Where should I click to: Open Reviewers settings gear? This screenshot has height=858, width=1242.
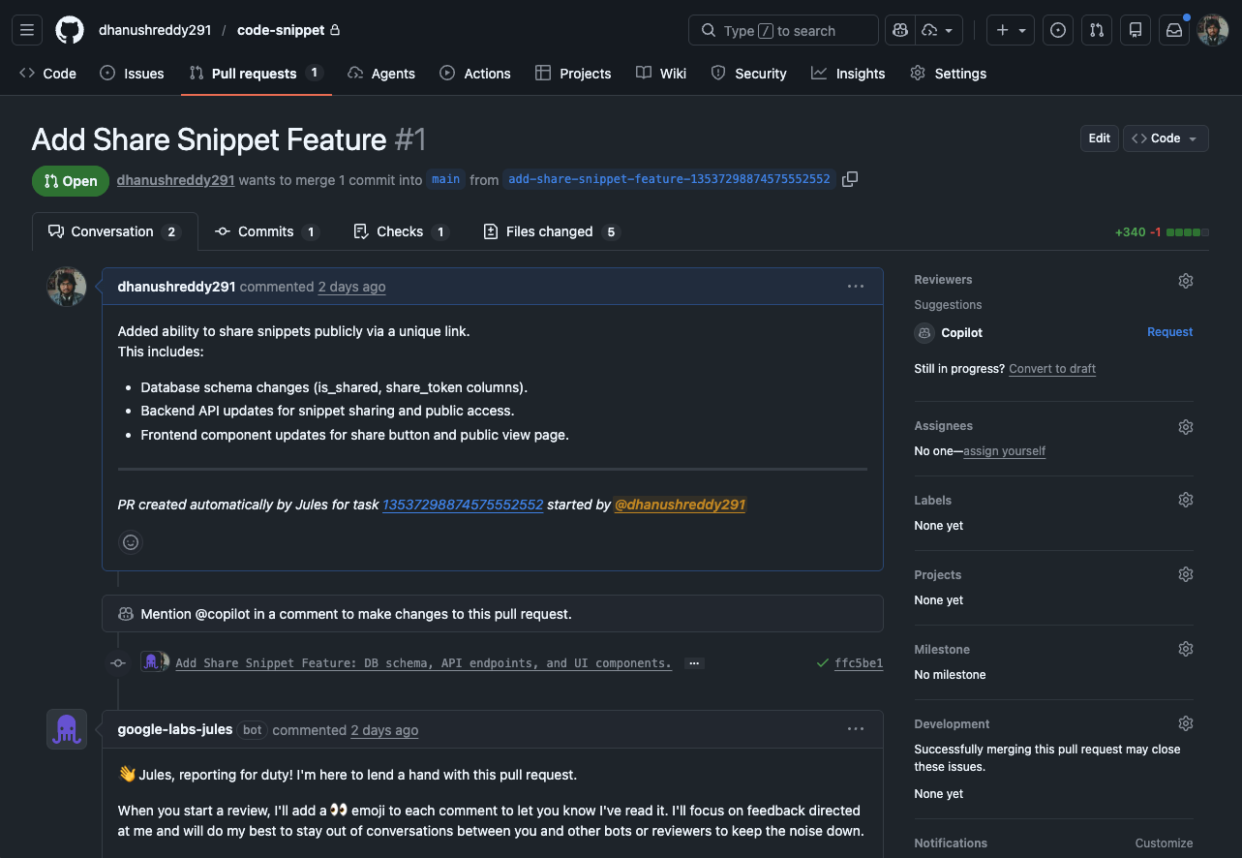tap(1186, 281)
